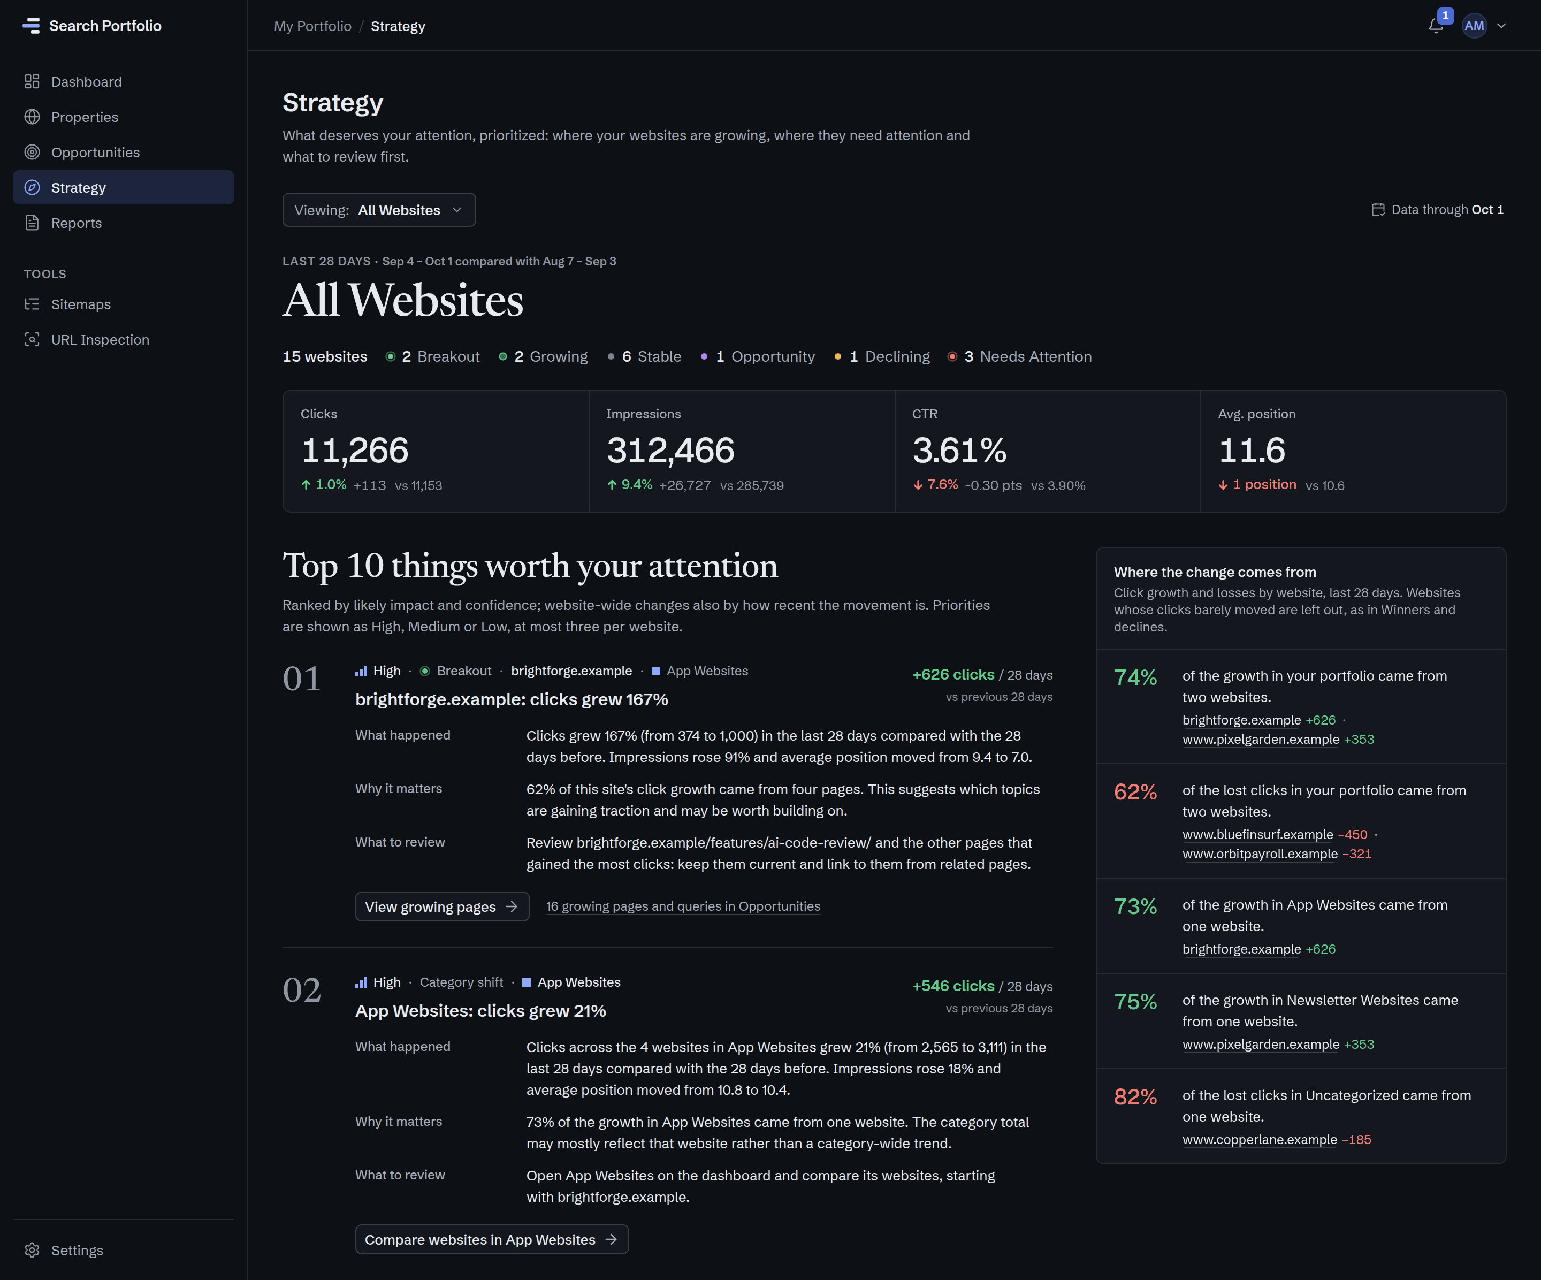The image size is (1541, 1280).
Task: Open www.pixelgarden.example under Newsletter Websites
Action: click(1260, 1043)
